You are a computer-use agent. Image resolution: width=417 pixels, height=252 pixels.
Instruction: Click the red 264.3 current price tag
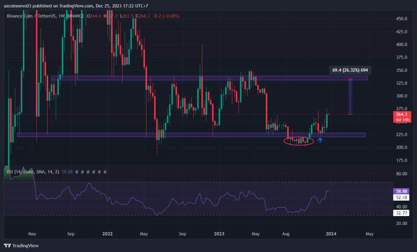(402, 114)
